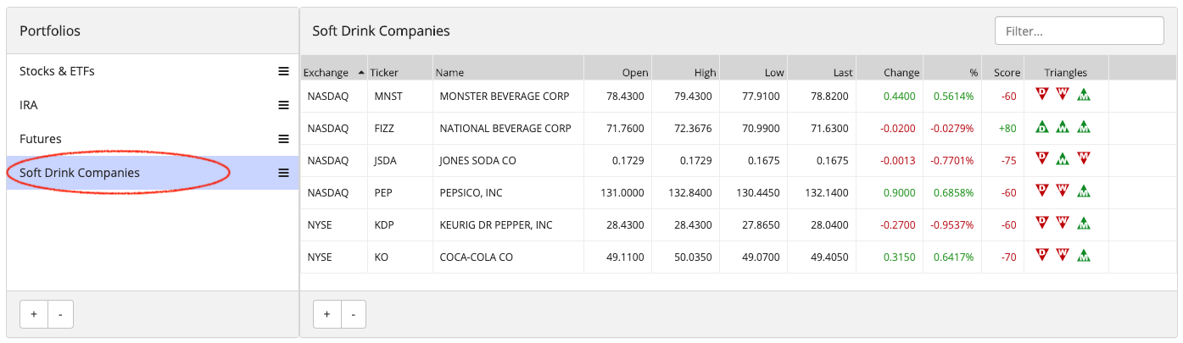Click the KEURIG DR PEPPER, INC name

click(496, 225)
